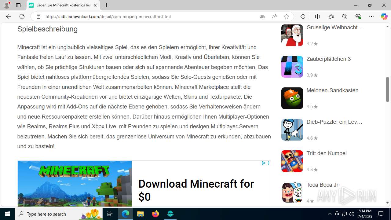Open the translate page icon
Screen dimensions: 391x220
click(x=262, y=16)
